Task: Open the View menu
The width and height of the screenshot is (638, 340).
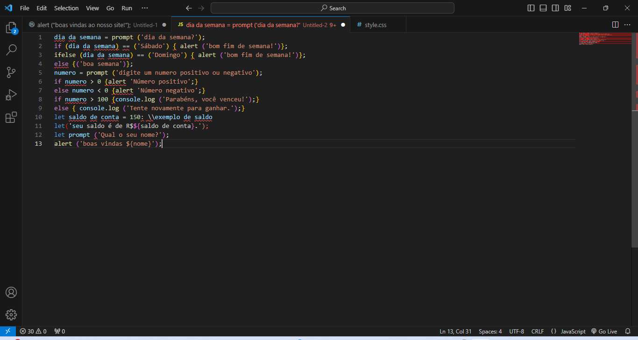Action: pyautogui.click(x=92, y=8)
